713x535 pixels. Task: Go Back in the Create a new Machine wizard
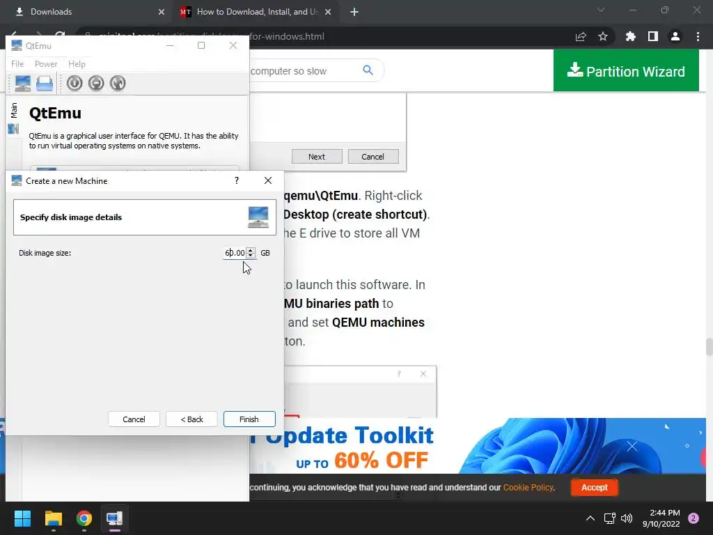tap(191, 419)
